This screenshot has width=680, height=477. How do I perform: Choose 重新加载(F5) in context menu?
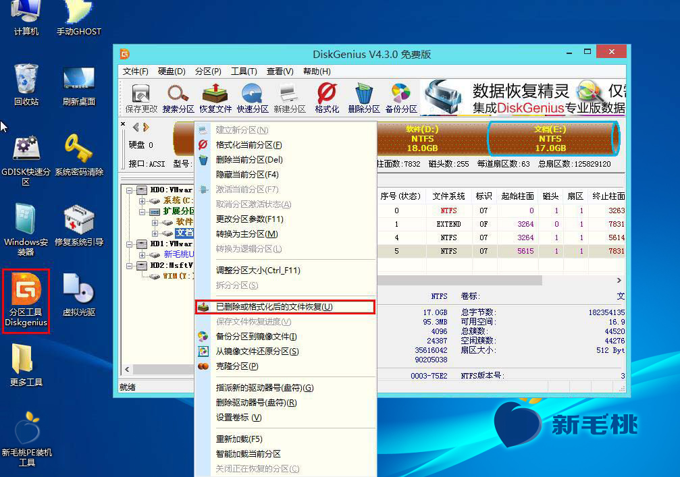285,439
